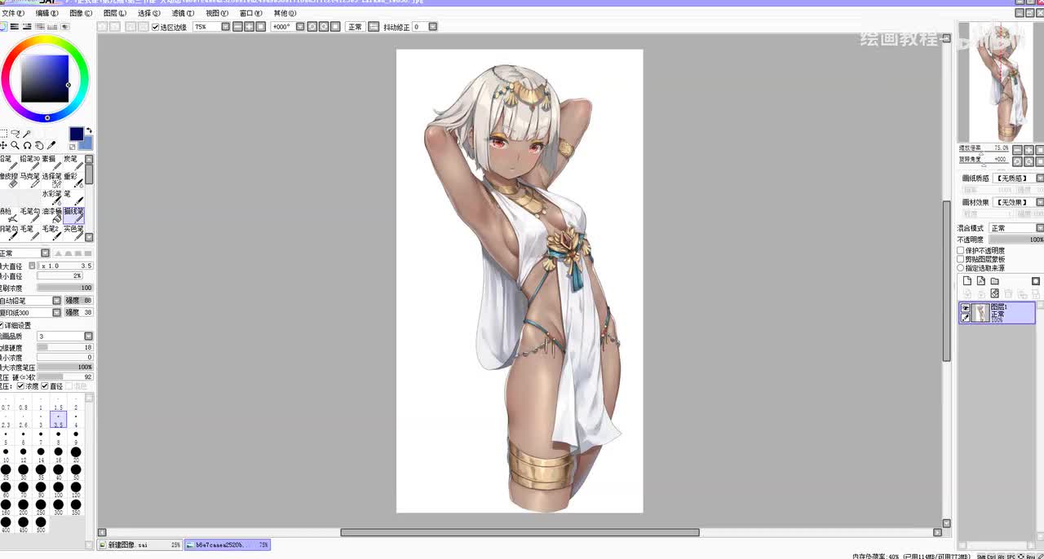Select the magic wand tool
This screenshot has width=1044, height=559.
point(26,134)
